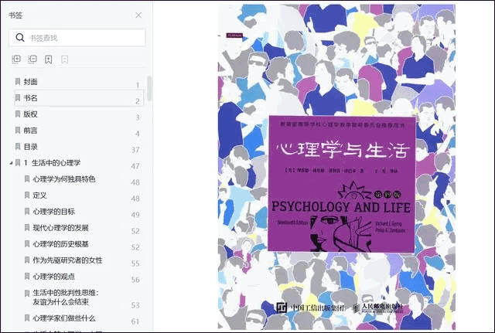Click the bookmark icon beside 封面
The width and height of the screenshot is (495, 333).
(18, 82)
